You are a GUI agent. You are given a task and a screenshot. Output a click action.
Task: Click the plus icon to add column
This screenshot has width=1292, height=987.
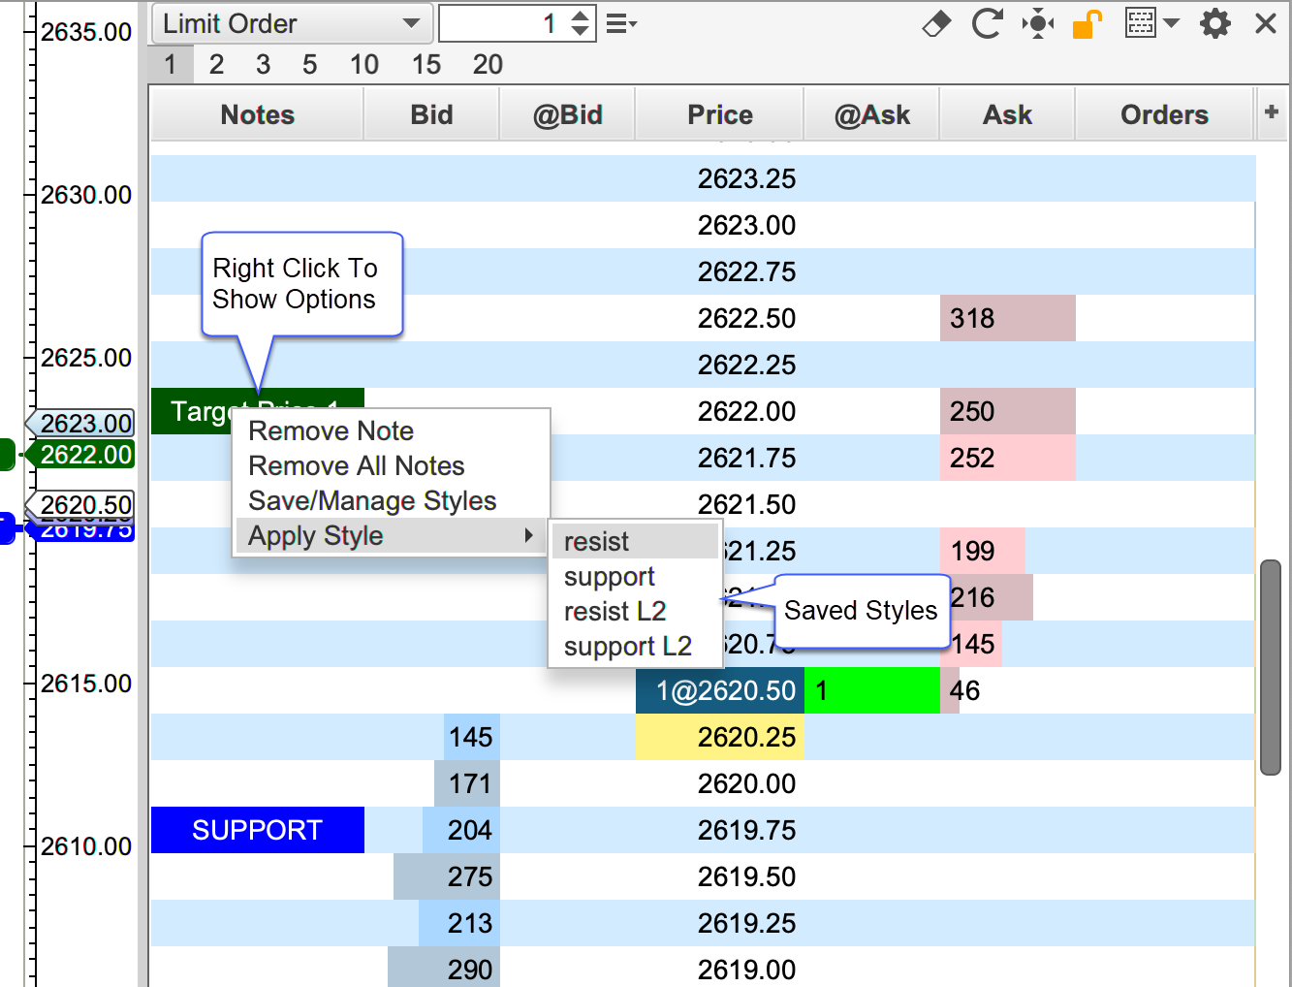click(x=1271, y=112)
